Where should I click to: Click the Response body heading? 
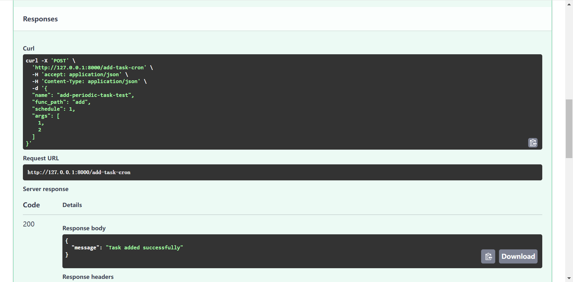point(84,228)
